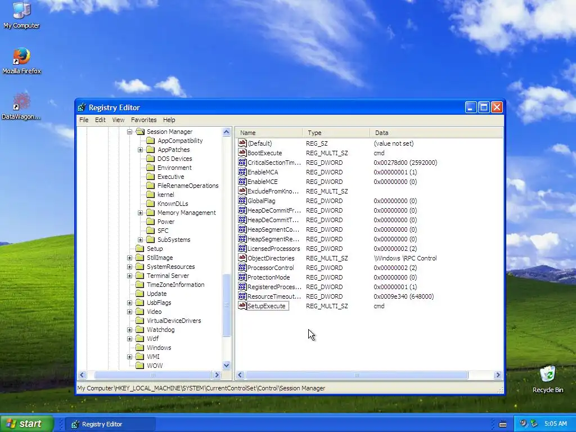Select the CriticalSectionTimeout DWORD icon

click(242, 163)
